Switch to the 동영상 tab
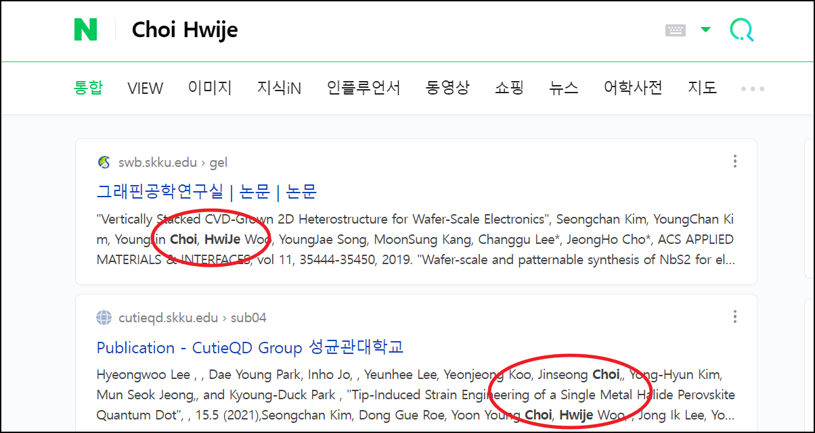Image resolution: width=815 pixels, height=433 pixels. (447, 88)
